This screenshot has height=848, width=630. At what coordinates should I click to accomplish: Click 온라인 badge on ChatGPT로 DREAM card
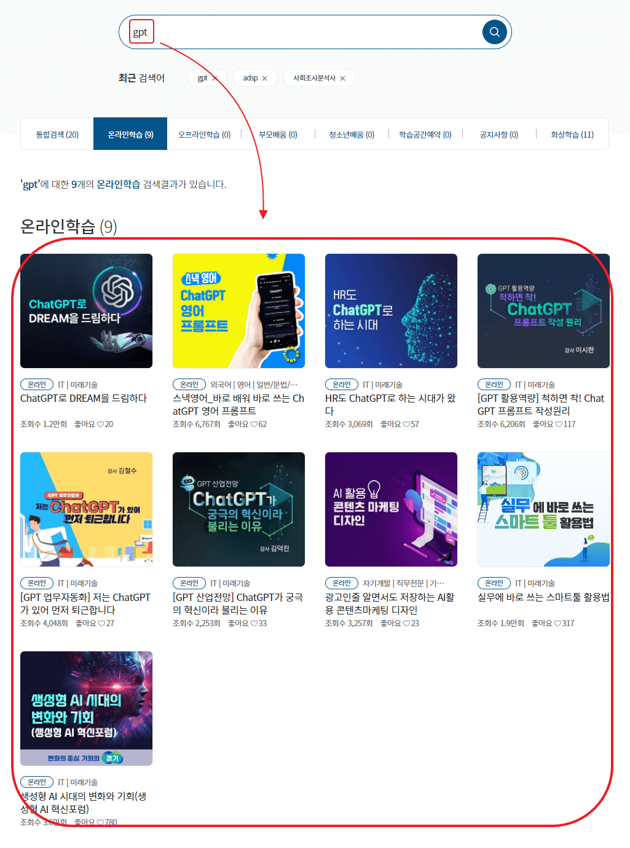(37, 385)
